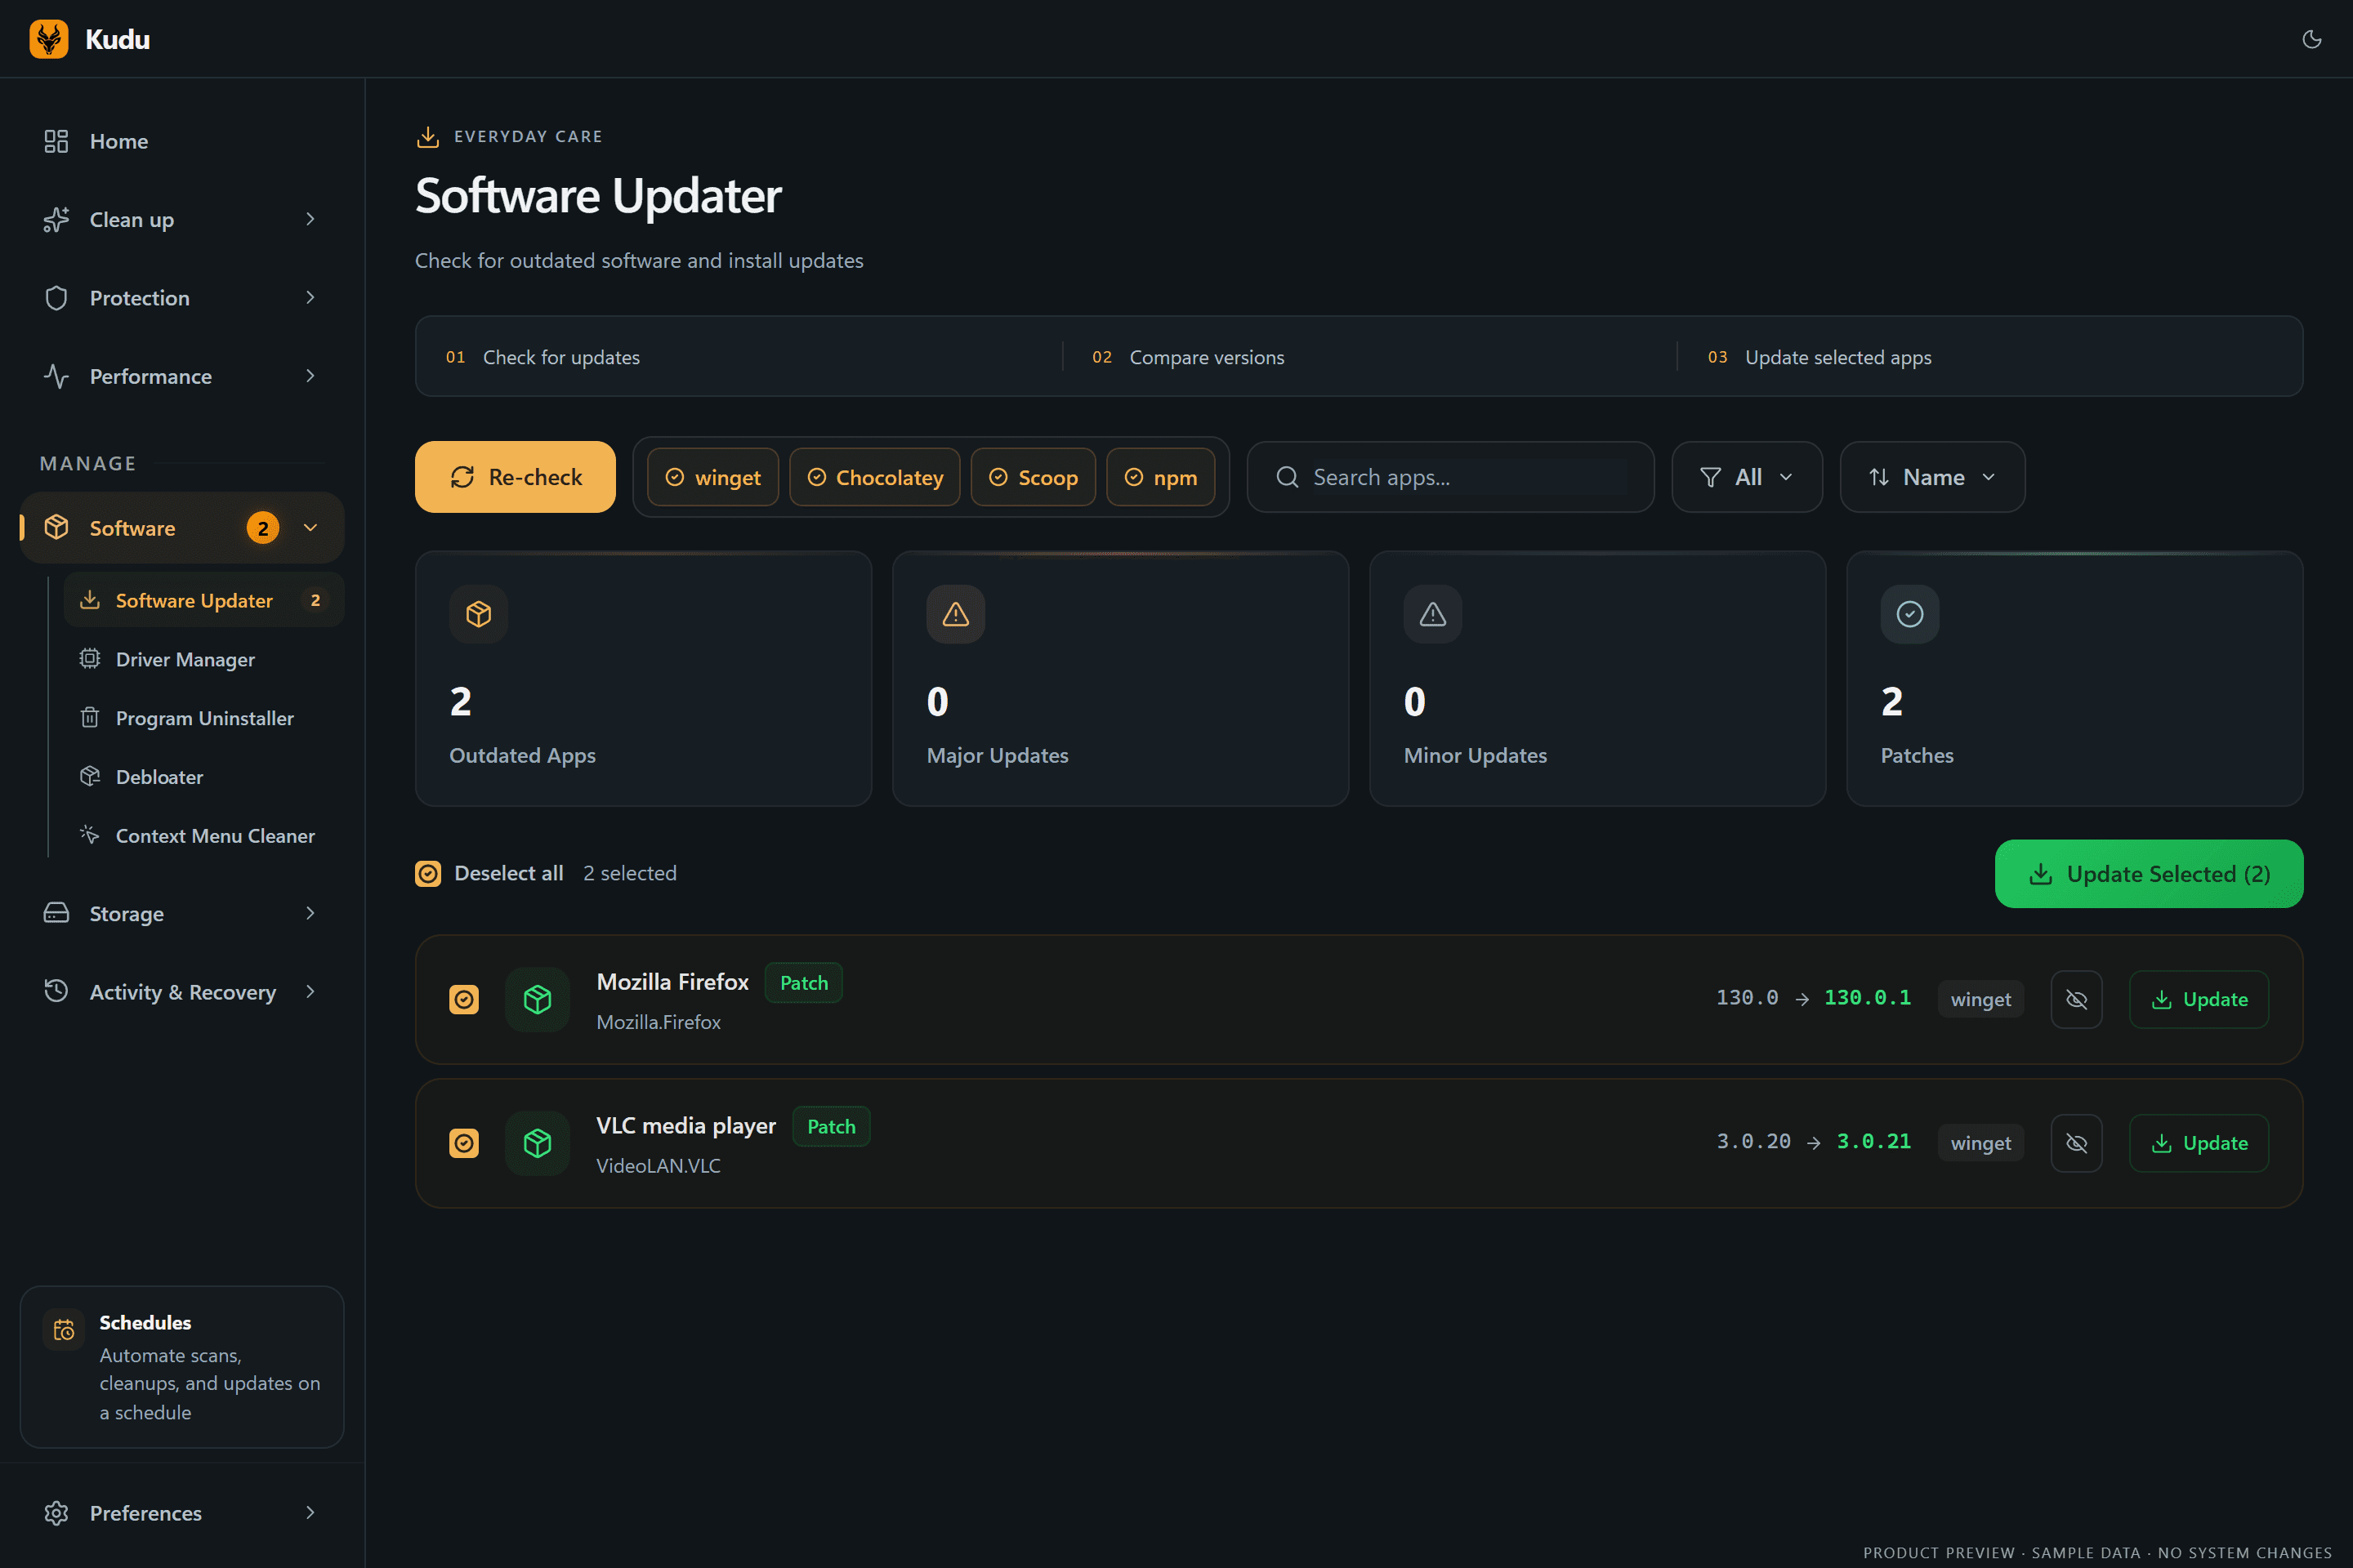Click the Patches checkmark icon

[x=1910, y=614]
